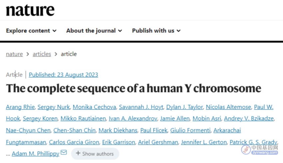
Task: Open the About the journal dropdown
Action: click(x=94, y=31)
